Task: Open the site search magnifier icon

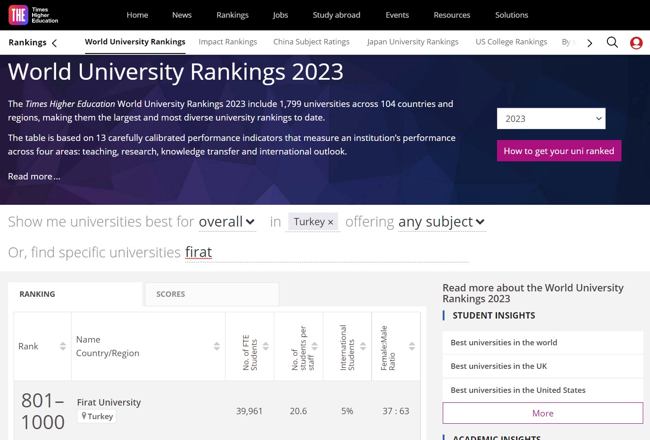Action: (x=612, y=43)
